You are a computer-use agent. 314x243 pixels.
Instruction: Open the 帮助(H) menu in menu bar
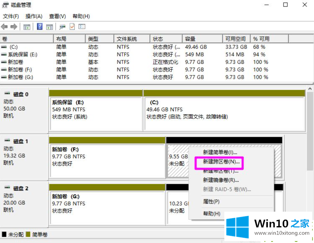(81, 16)
